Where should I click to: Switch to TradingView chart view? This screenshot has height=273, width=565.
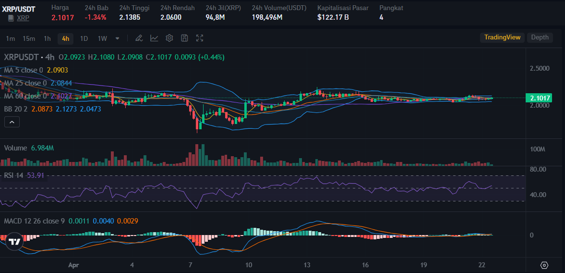tap(502, 37)
